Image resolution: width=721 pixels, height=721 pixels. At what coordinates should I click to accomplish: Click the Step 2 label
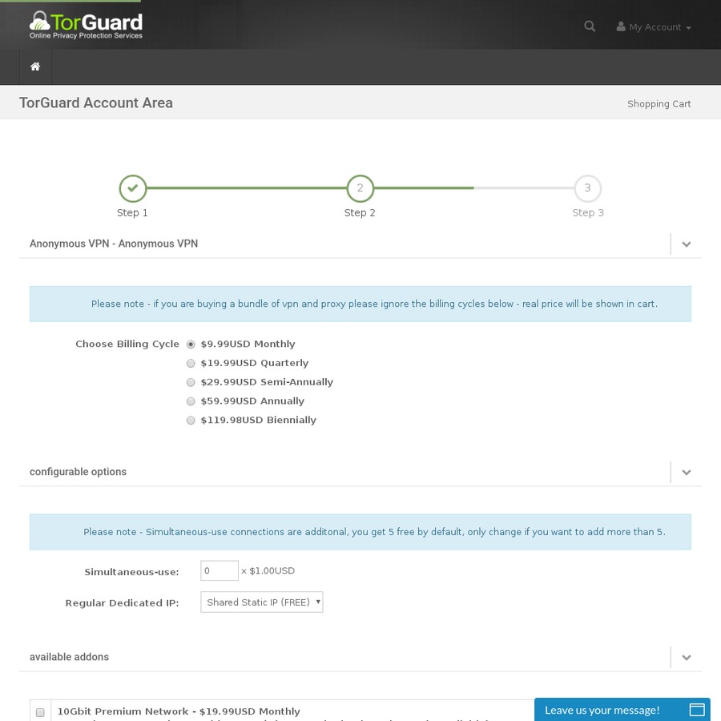(360, 212)
